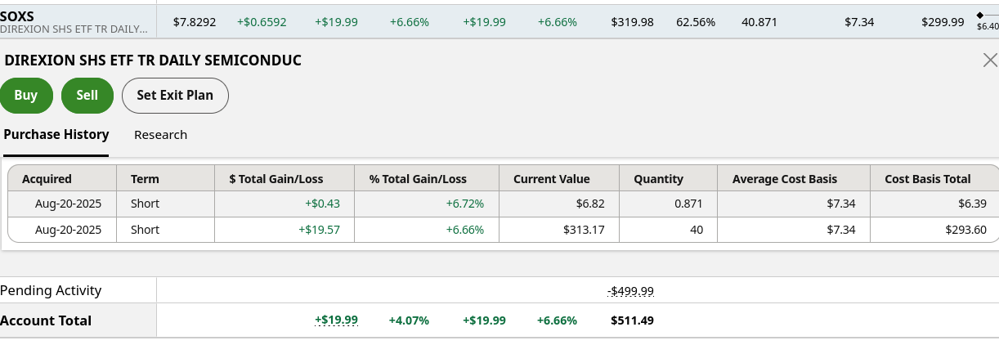This screenshot has height=345, width=999.
Task: Click the underlined Account Total +$19.99 gain
Action: point(336,320)
